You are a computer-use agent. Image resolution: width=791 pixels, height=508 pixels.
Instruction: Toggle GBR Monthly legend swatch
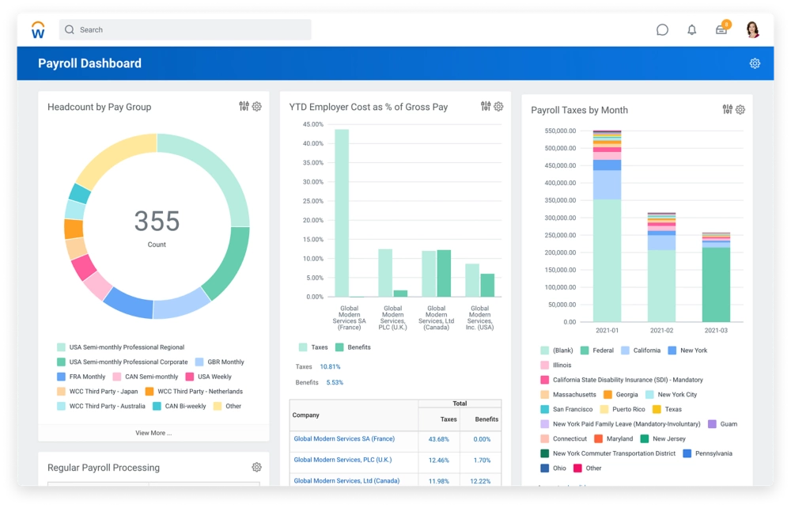(x=199, y=362)
